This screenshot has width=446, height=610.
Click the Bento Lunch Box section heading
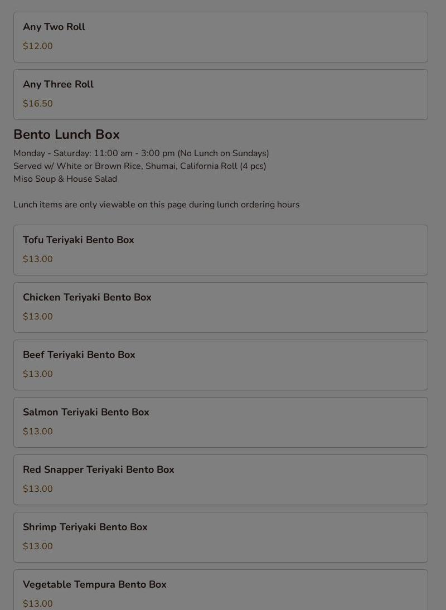tap(66, 134)
